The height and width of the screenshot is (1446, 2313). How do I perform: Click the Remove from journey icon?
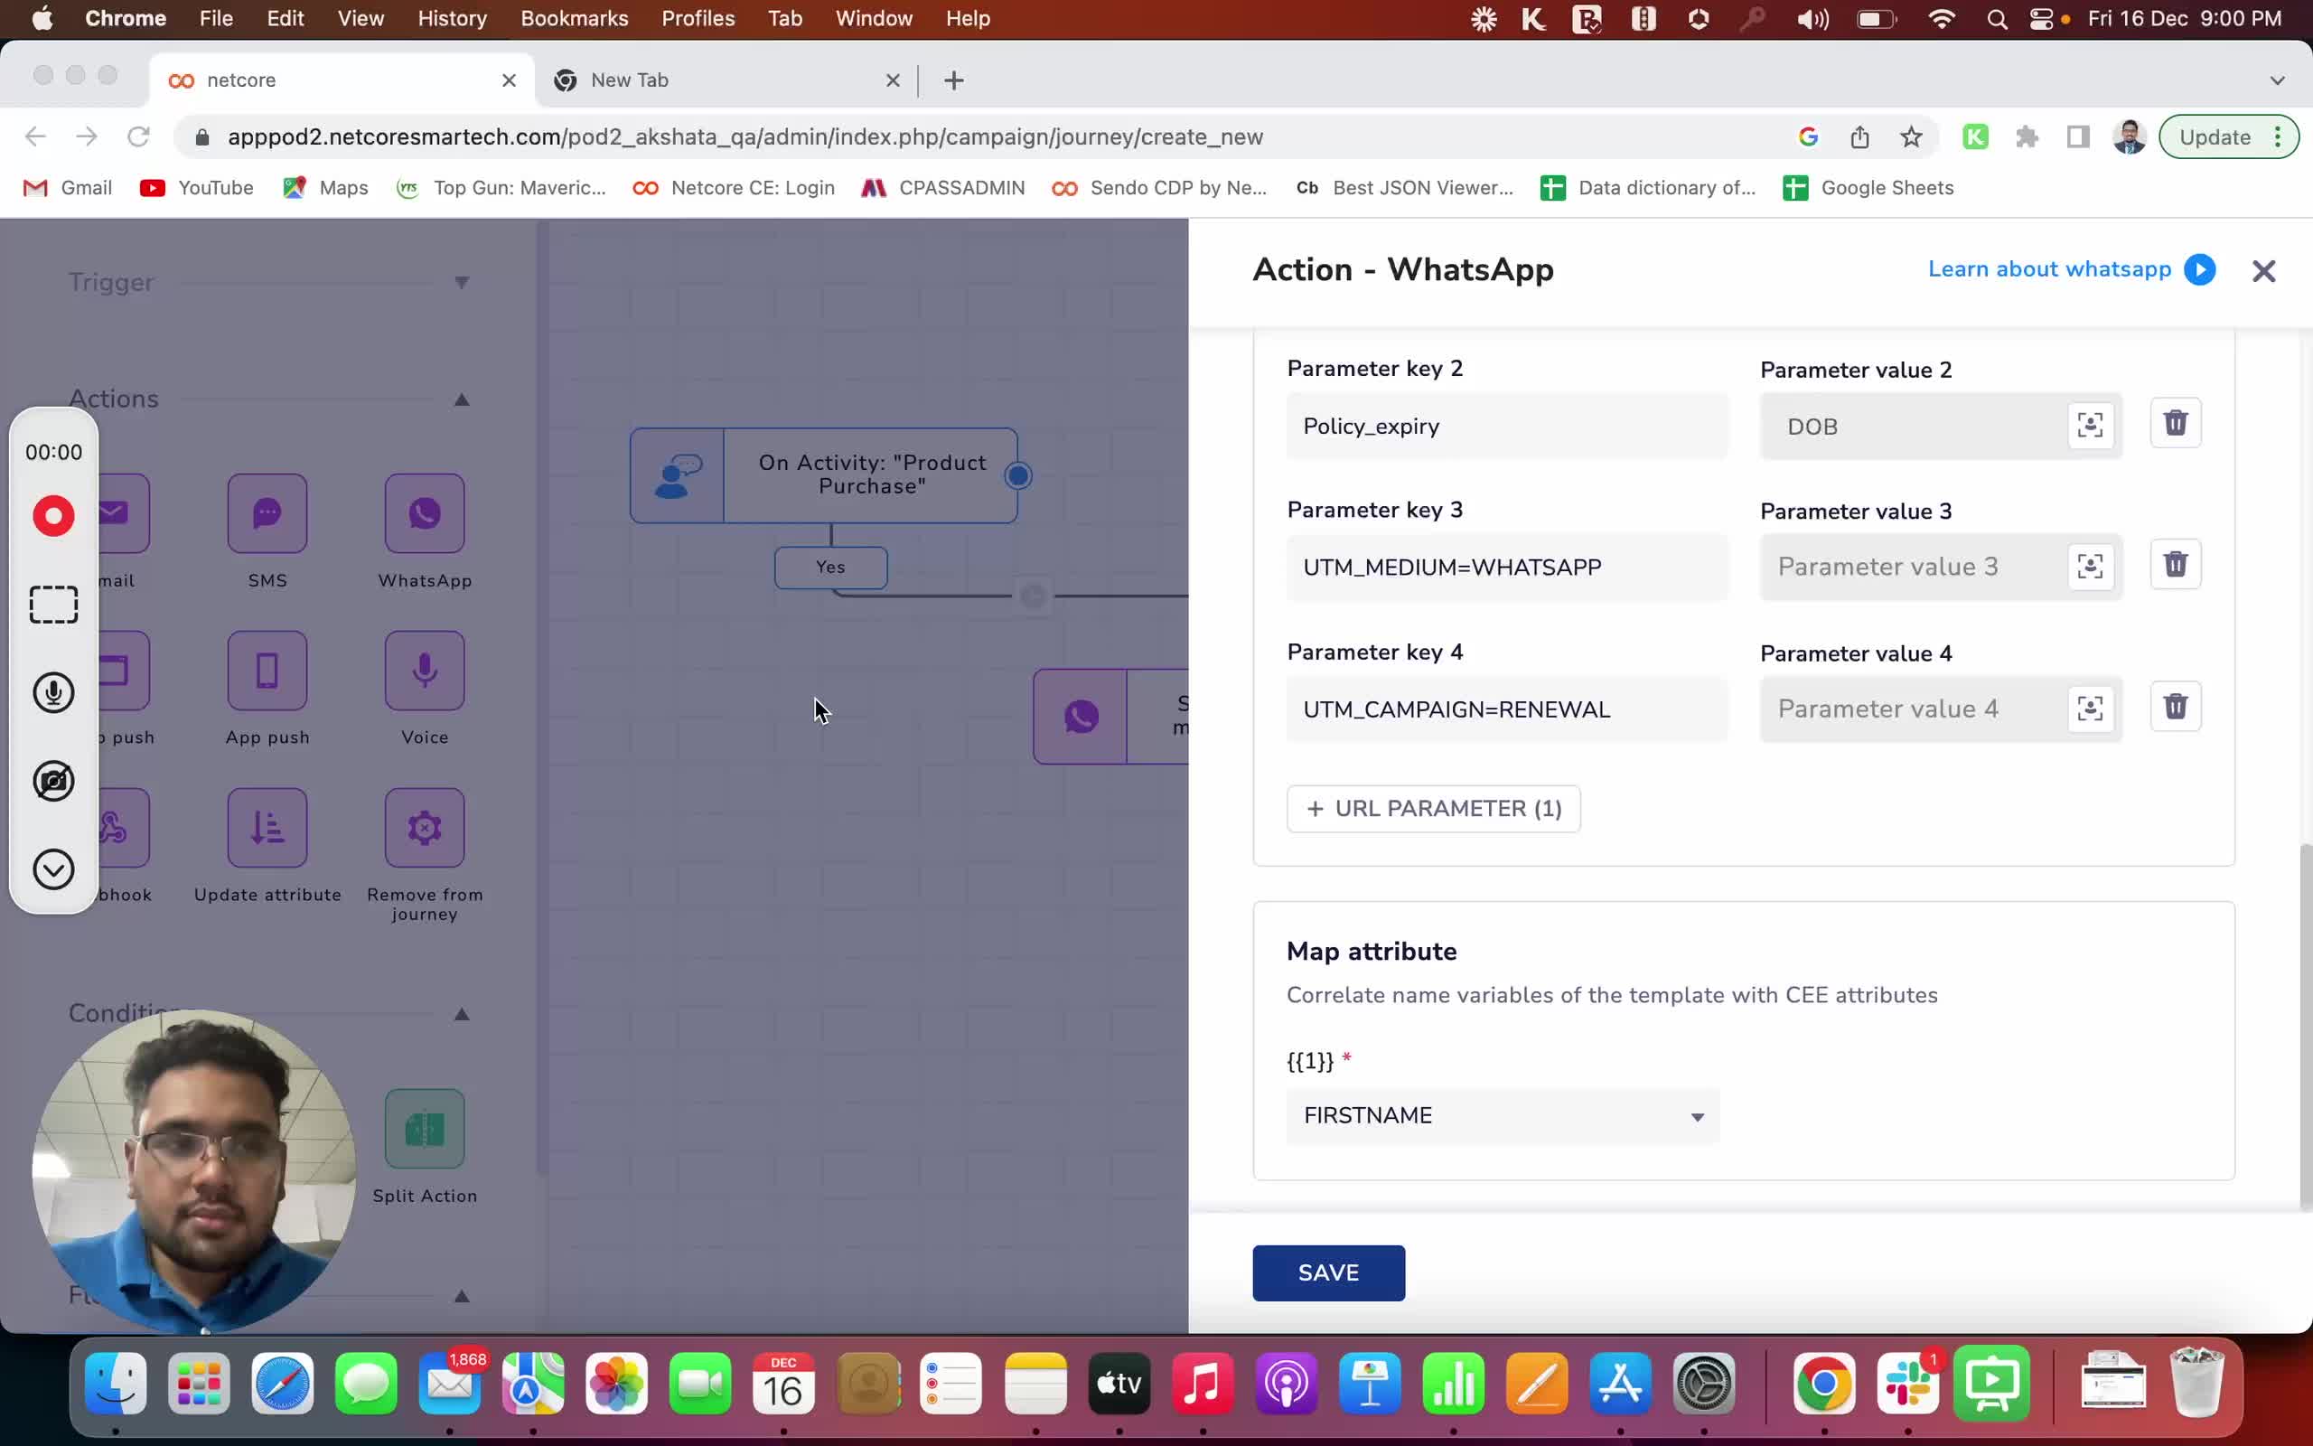(425, 828)
